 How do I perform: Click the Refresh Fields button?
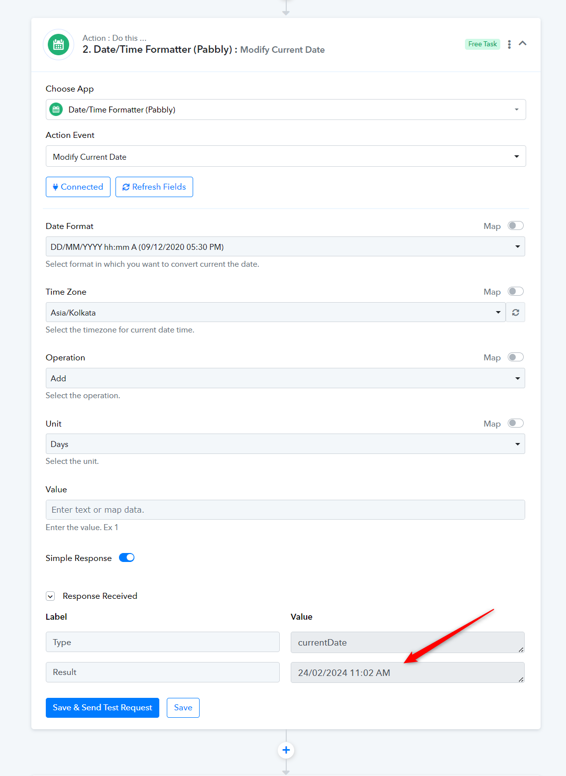point(154,187)
